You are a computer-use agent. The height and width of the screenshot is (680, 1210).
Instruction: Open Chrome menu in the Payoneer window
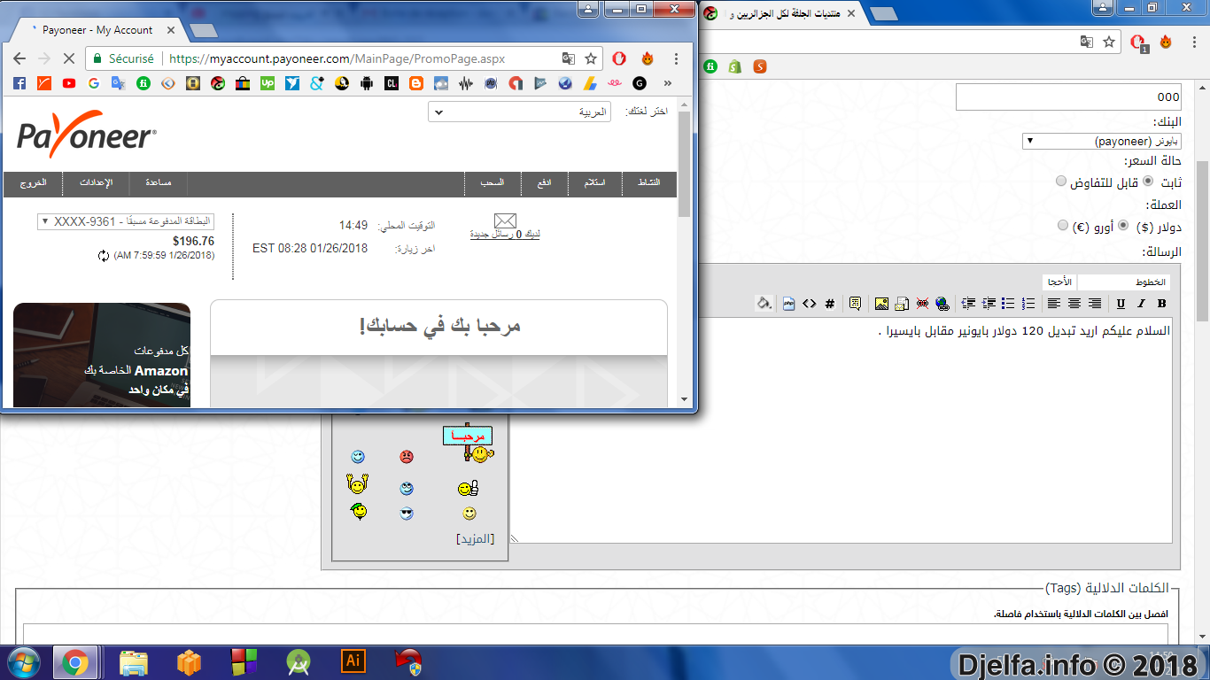[676, 58]
